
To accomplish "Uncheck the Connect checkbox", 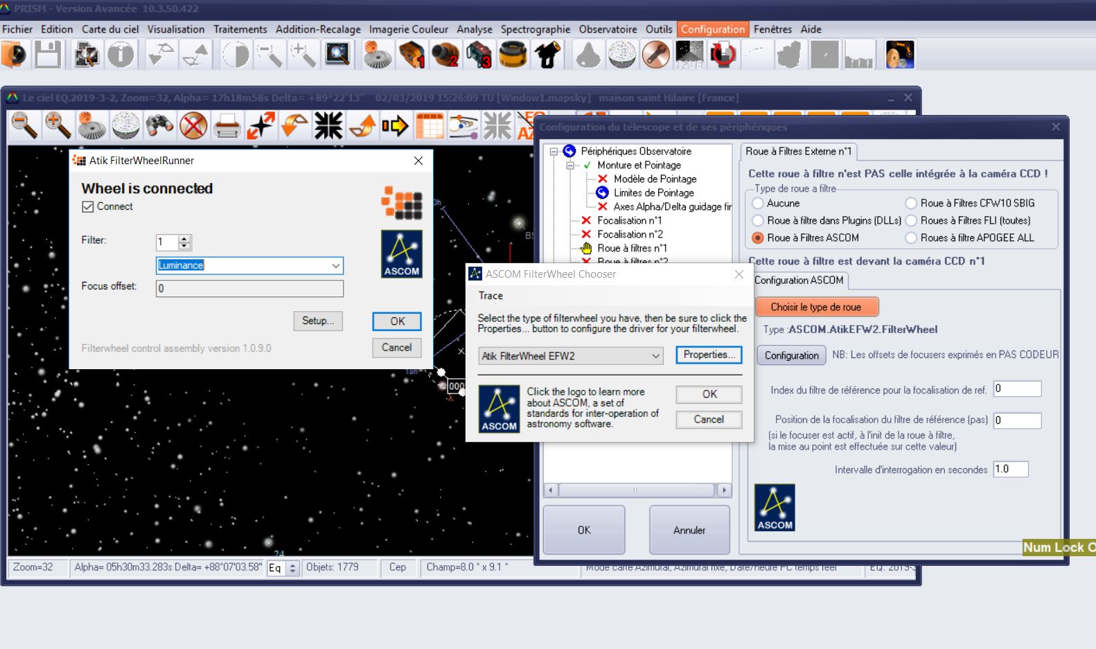I will pos(88,206).
